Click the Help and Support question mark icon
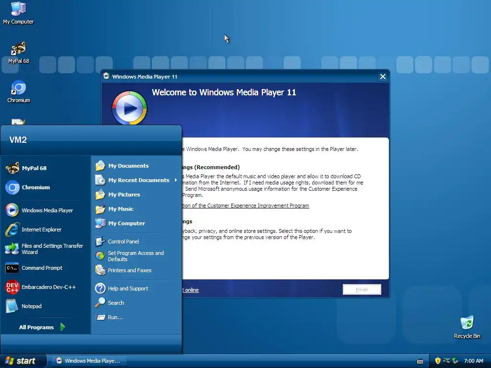The image size is (491, 368). point(100,288)
